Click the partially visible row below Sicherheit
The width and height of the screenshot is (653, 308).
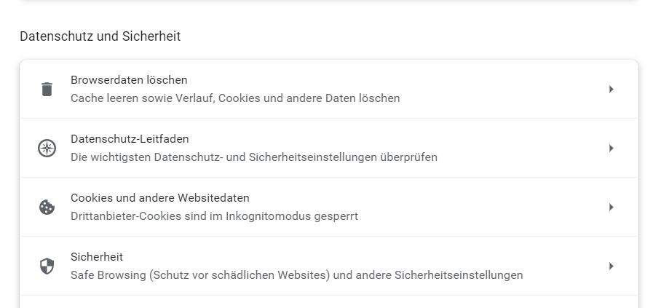coord(328,302)
